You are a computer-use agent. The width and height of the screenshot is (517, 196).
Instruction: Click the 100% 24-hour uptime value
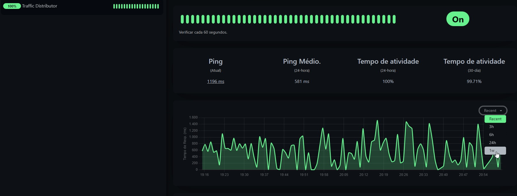tap(388, 81)
